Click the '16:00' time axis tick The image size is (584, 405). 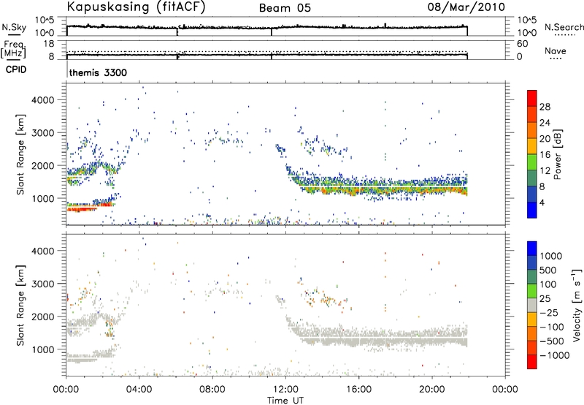coord(358,390)
